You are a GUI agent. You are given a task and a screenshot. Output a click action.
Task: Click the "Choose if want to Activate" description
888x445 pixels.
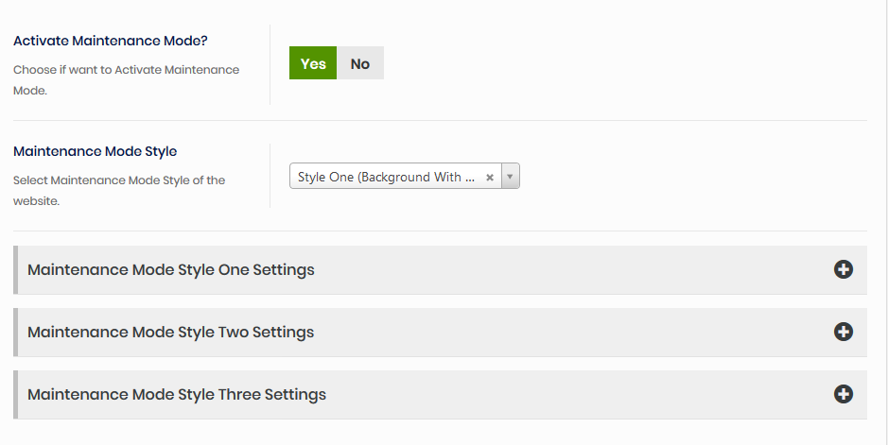pos(126,70)
